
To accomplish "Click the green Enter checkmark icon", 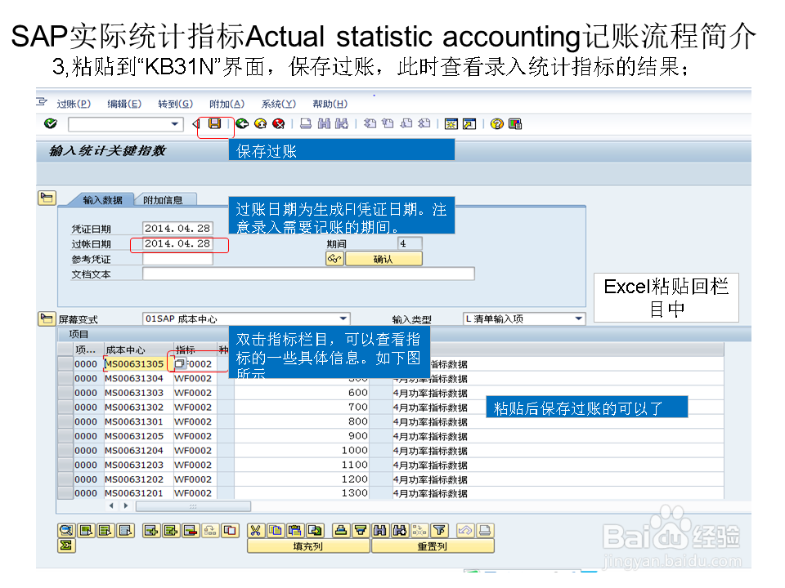I will coord(51,123).
